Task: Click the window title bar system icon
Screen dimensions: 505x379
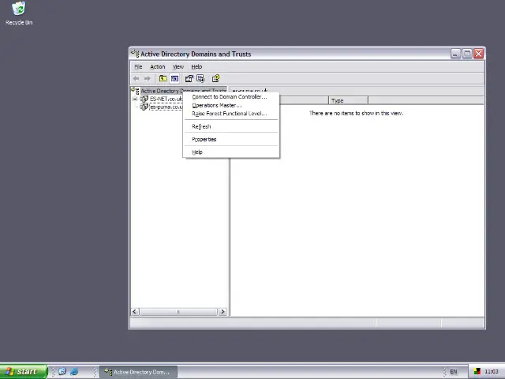Action: point(135,54)
